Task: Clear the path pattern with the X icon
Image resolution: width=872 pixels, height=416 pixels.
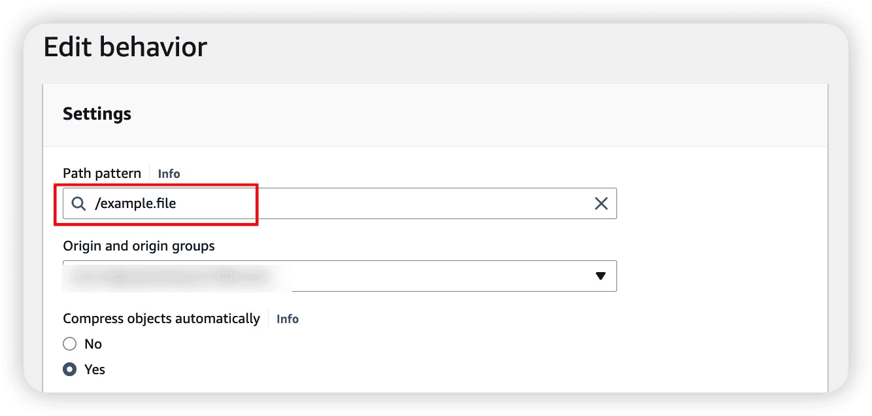Action: point(601,203)
